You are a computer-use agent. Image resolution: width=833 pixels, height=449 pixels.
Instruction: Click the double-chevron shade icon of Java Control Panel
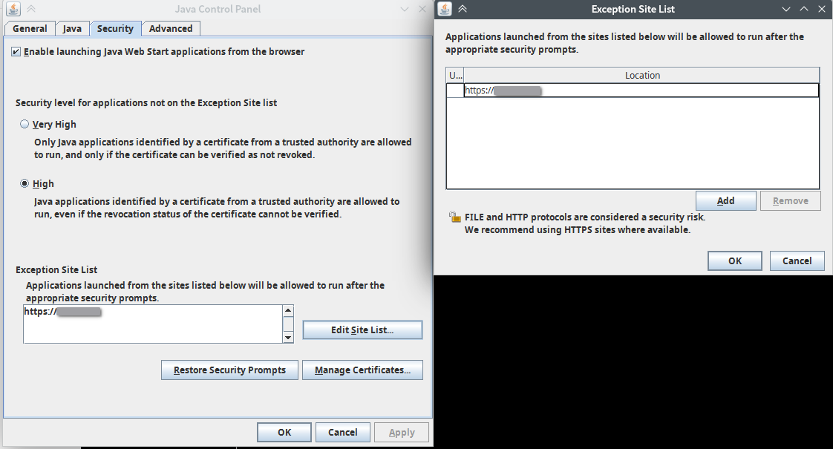pyautogui.click(x=31, y=9)
